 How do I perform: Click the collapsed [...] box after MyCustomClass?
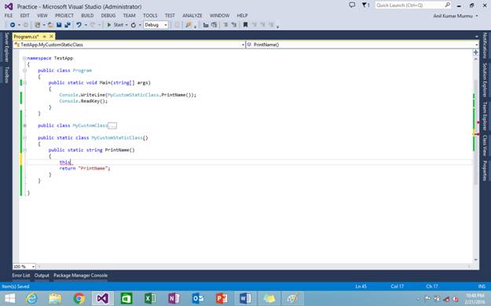pos(112,126)
